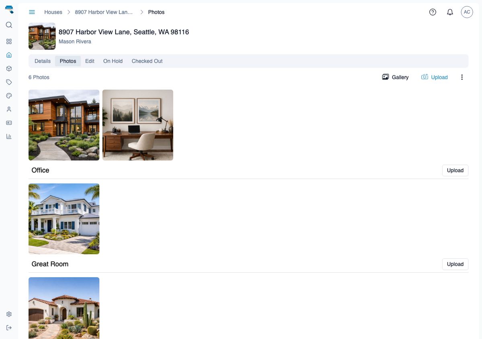Image resolution: width=482 pixels, height=339 pixels.
Task: Click the 8907 Harbor View Lane address title
Action: 124,32
